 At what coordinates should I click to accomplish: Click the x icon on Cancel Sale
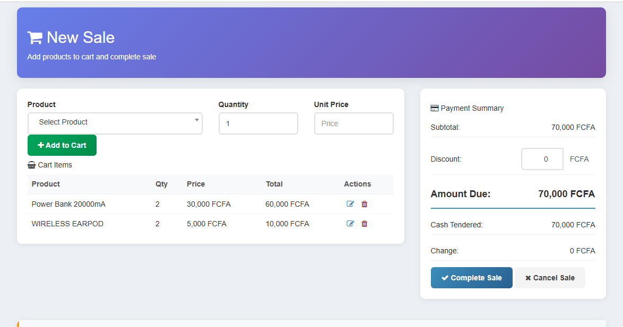(529, 277)
